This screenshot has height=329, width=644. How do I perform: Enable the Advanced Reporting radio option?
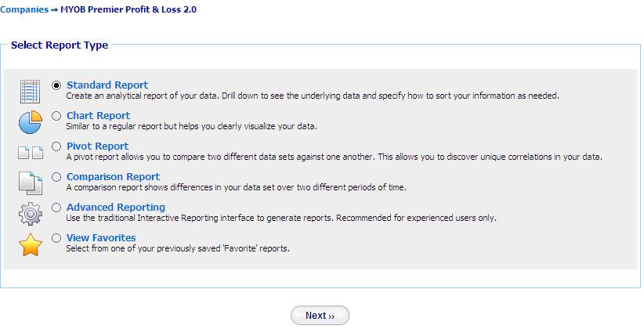coord(56,208)
